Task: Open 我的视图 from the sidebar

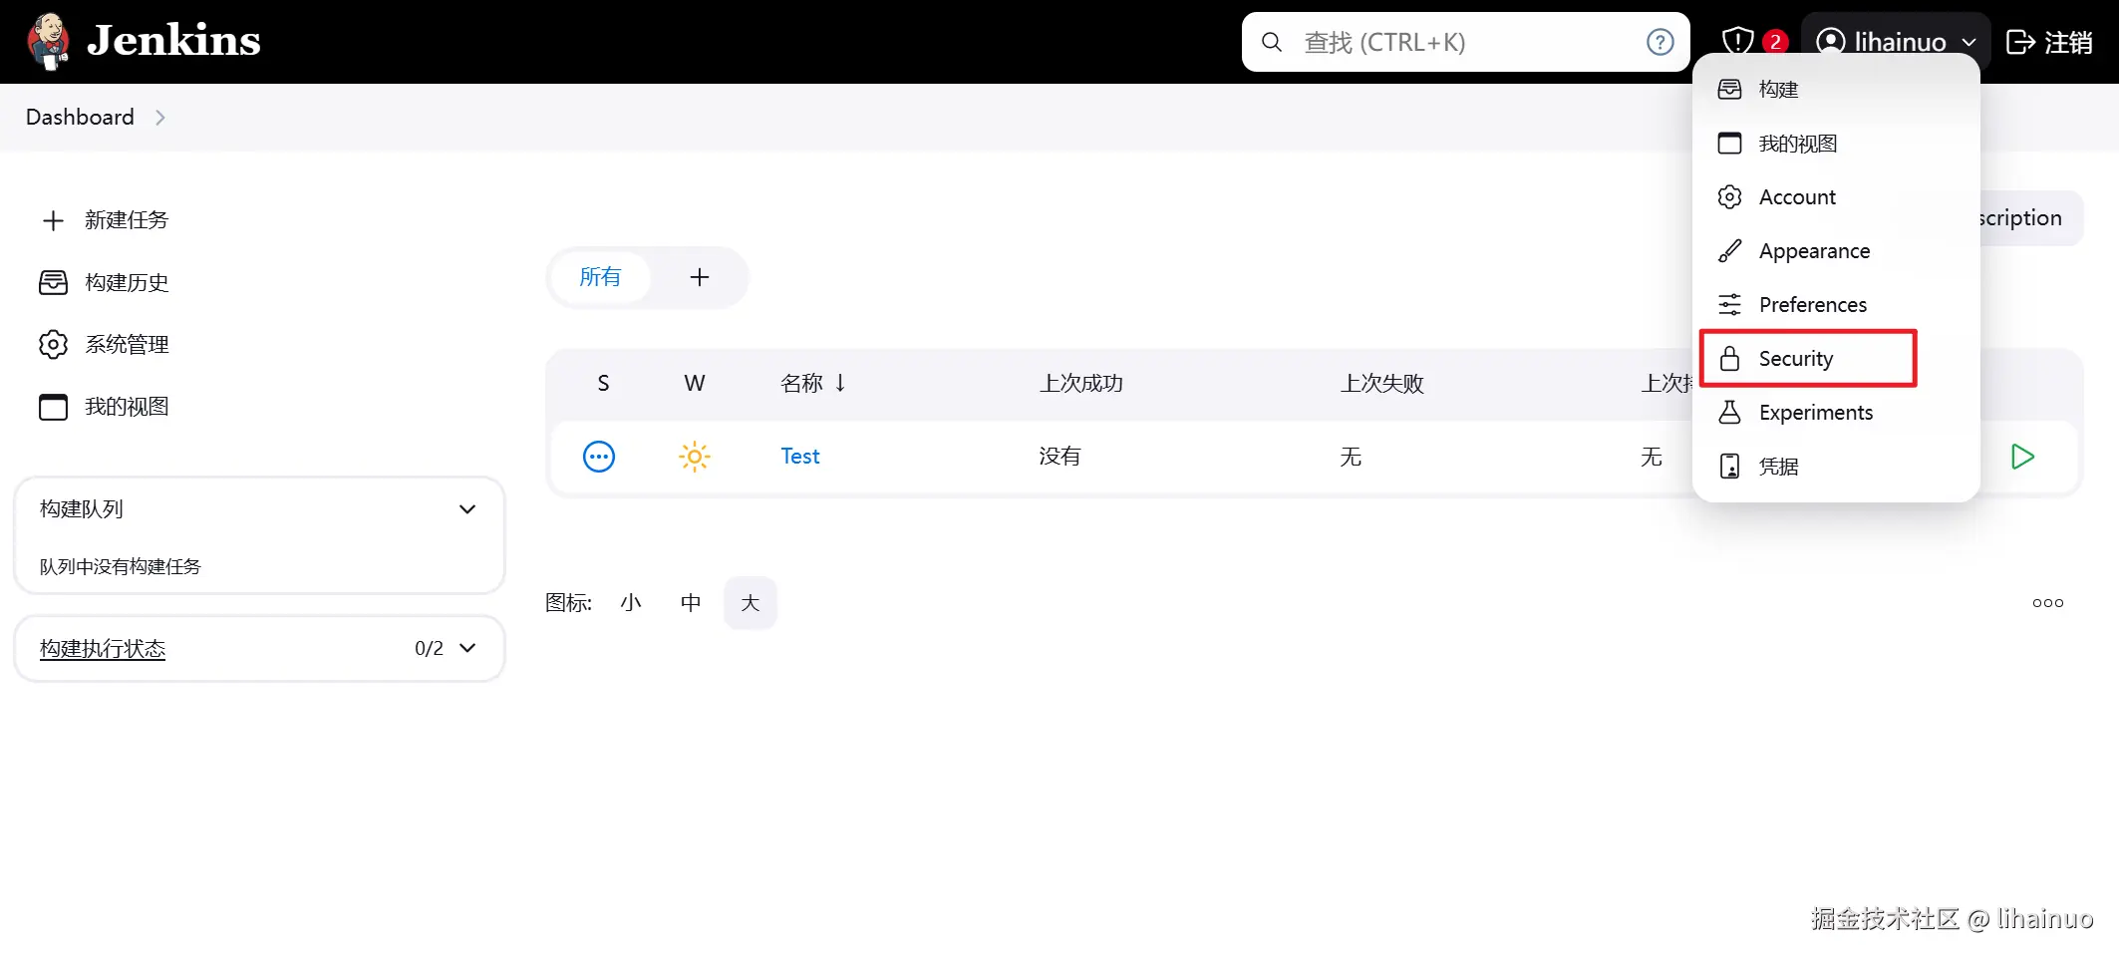Action: tap(126, 406)
